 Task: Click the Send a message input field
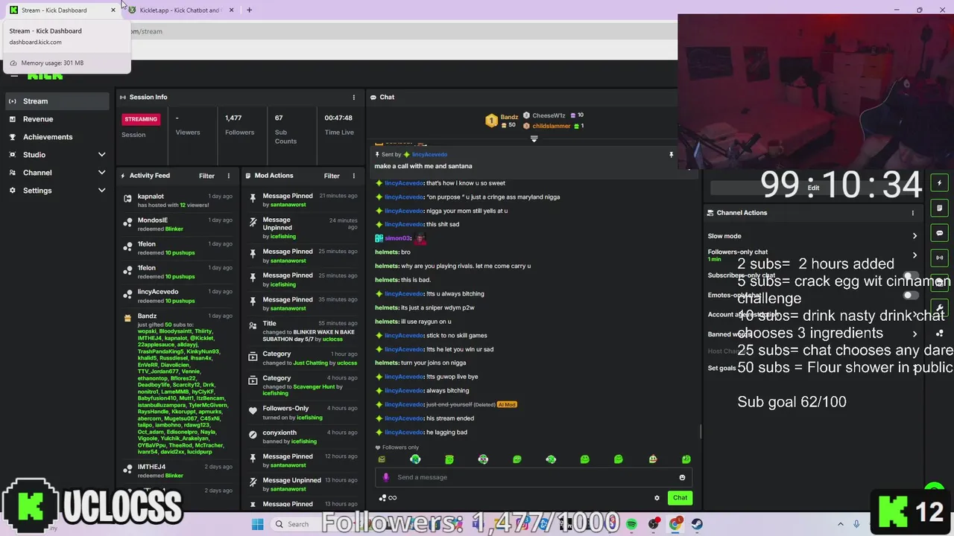[533, 477]
